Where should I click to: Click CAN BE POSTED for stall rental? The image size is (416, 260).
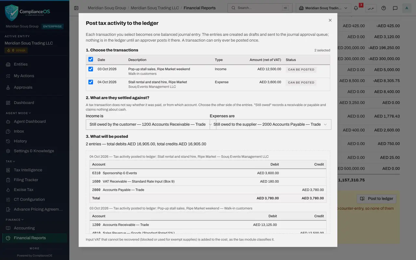coord(301,83)
